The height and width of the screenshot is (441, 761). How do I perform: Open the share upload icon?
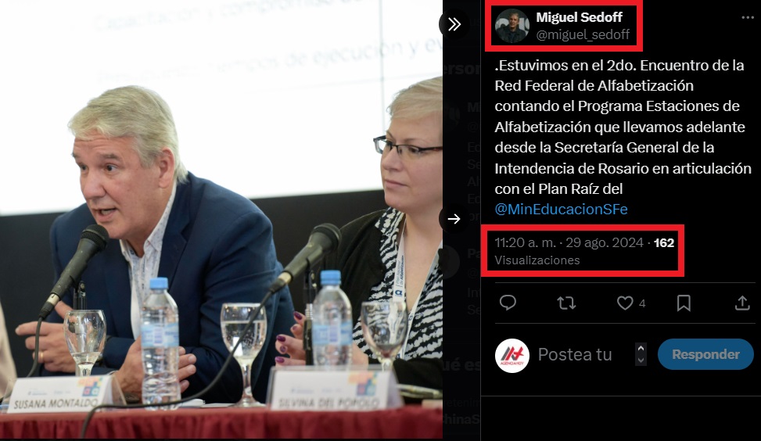(x=742, y=303)
